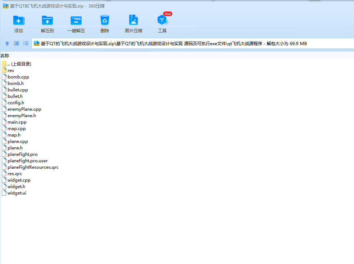Select the main.cpp file
The height and width of the screenshot is (264, 354).
pyautogui.click(x=17, y=122)
